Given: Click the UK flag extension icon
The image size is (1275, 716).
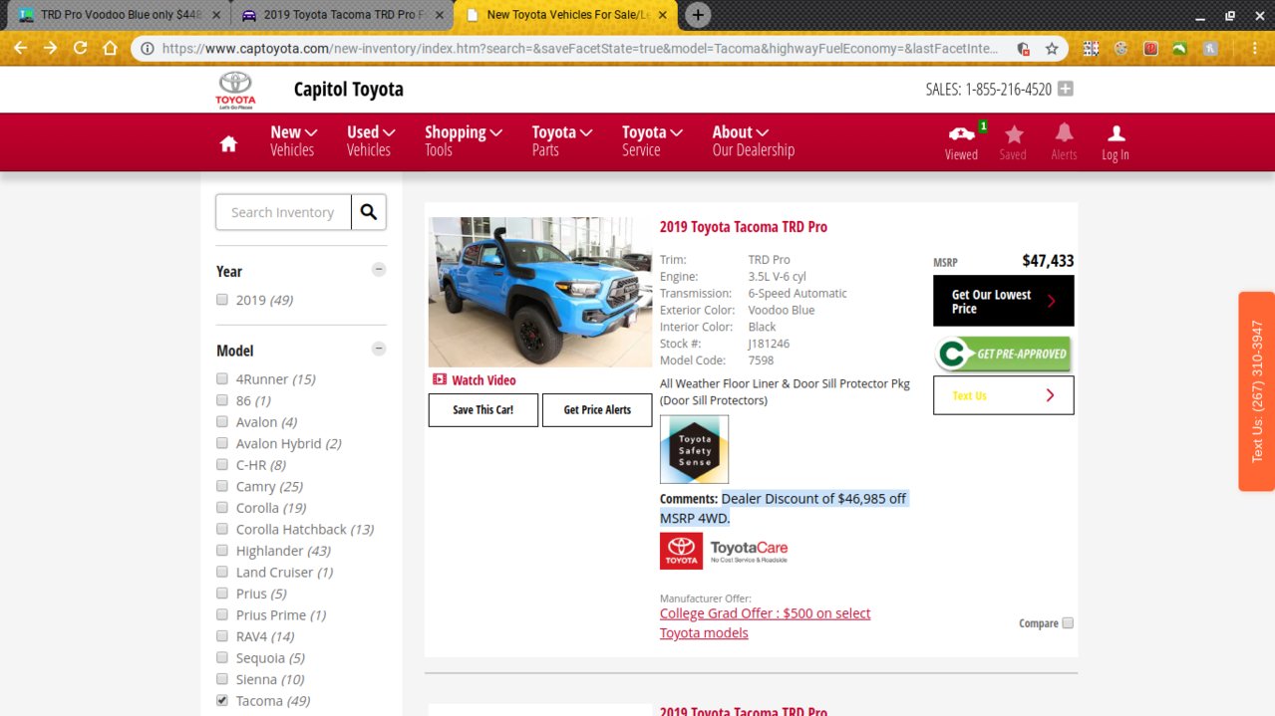Looking at the screenshot, I should 1091,48.
